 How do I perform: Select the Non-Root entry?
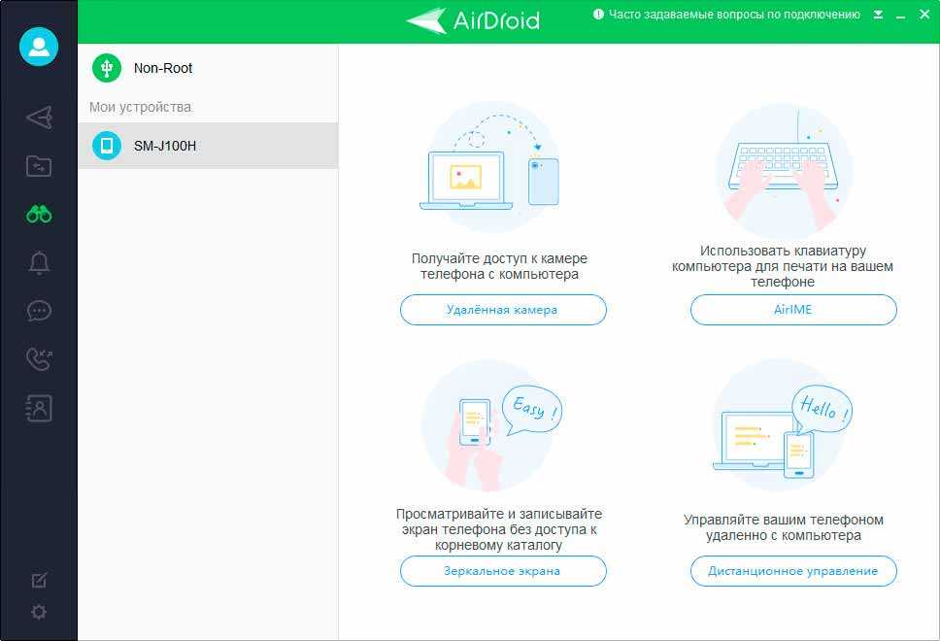[x=208, y=68]
